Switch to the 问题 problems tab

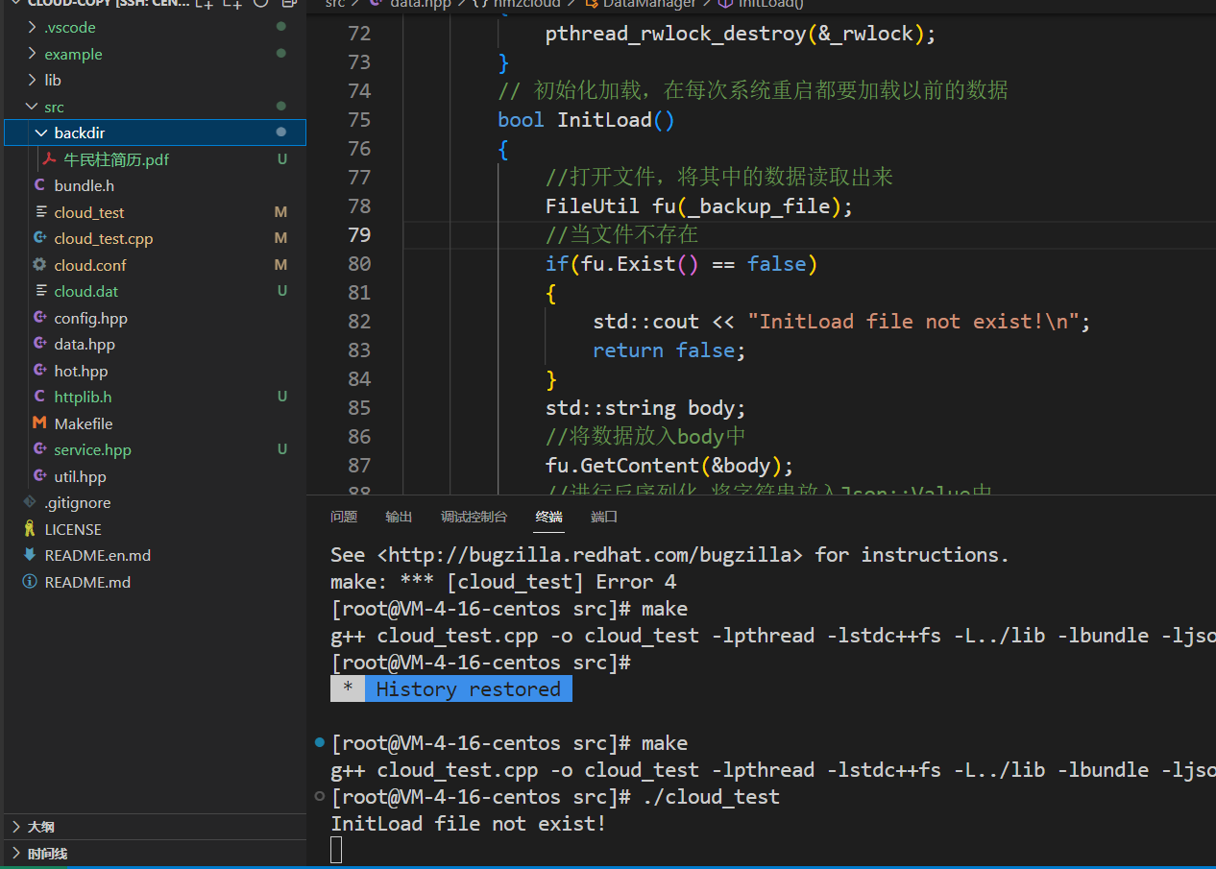click(344, 517)
